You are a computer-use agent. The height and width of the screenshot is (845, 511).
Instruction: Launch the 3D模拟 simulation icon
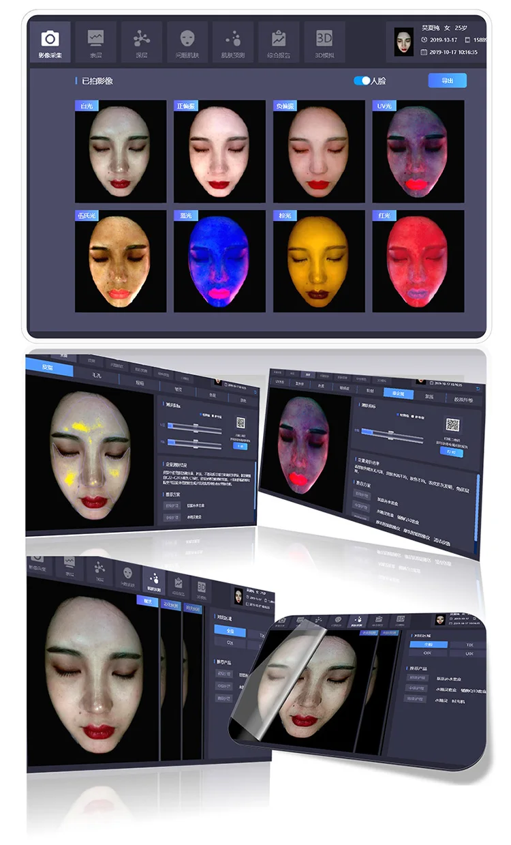coord(324,42)
